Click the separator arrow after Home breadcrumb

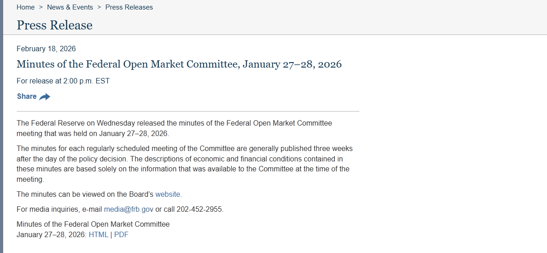pyautogui.click(x=41, y=7)
